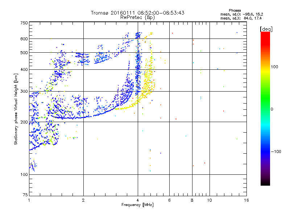Click the y-axis tick label '400'
The width and height of the screenshot is (290, 218).
(24, 70)
